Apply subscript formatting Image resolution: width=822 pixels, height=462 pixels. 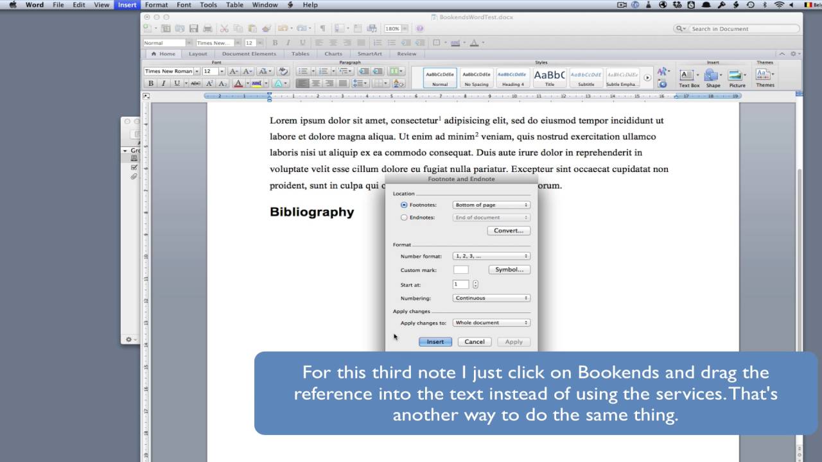222,83
